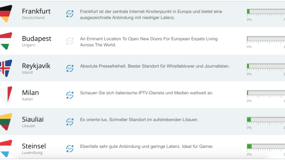The image size is (285, 160).
Task: Click the P2P icon in Reykjavík row
Action: coord(70,68)
